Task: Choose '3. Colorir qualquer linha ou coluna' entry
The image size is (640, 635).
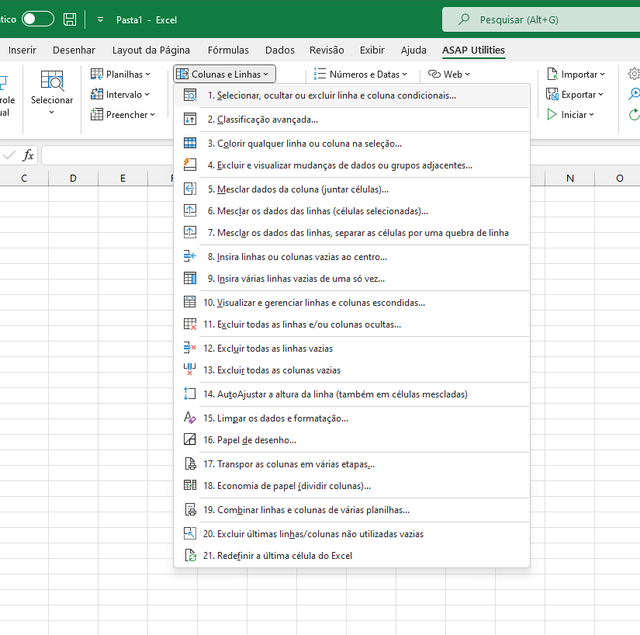Action: [x=352, y=144]
